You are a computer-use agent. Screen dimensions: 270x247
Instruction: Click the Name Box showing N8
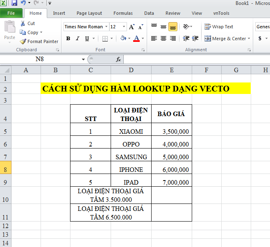[40, 59]
